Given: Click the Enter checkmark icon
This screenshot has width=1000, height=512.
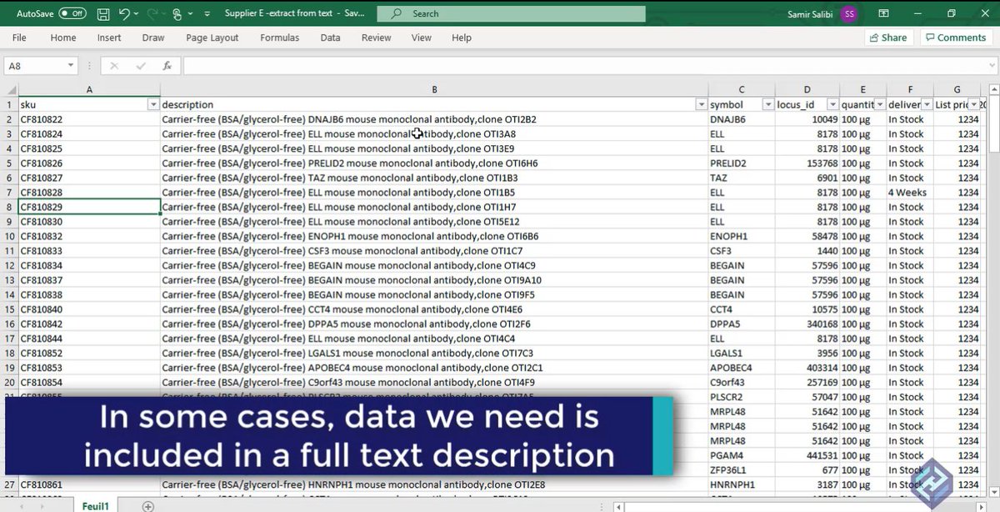Looking at the screenshot, I should [141, 66].
